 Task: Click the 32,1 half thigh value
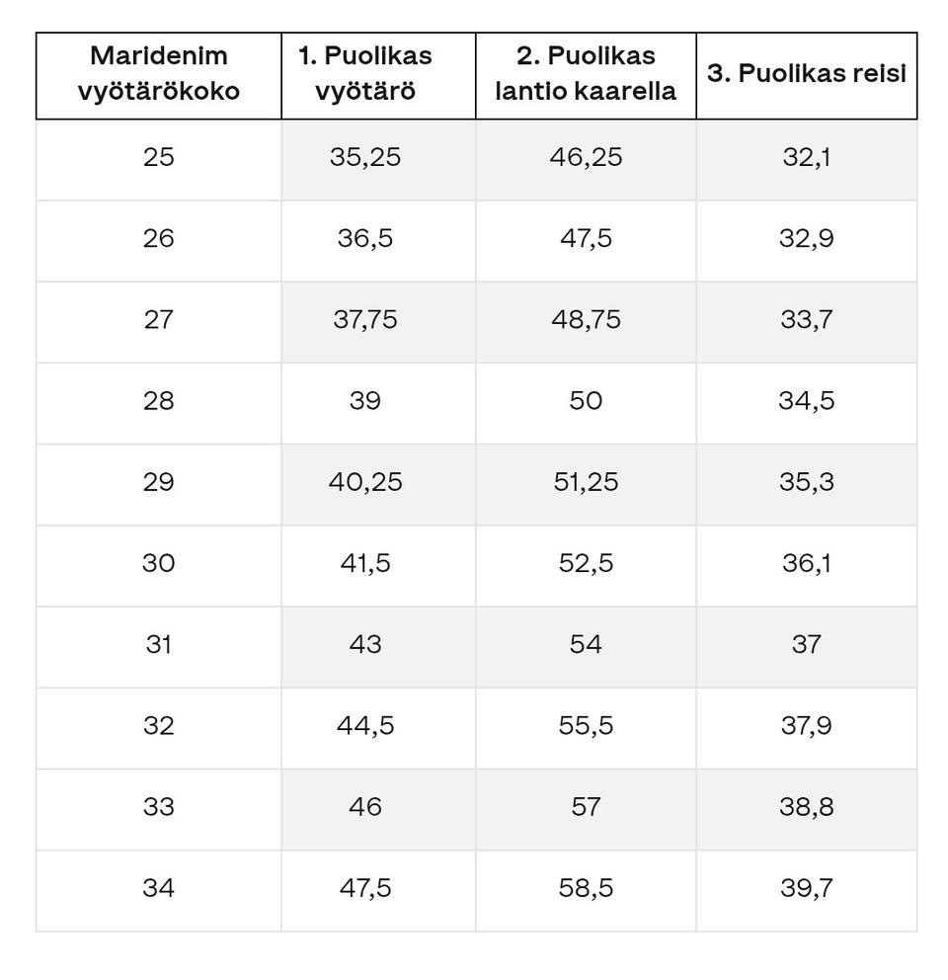pyautogui.click(x=806, y=157)
